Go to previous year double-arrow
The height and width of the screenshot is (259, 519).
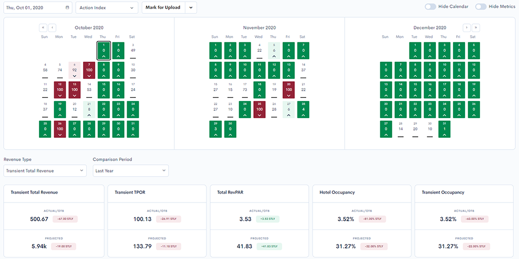tap(43, 27)
